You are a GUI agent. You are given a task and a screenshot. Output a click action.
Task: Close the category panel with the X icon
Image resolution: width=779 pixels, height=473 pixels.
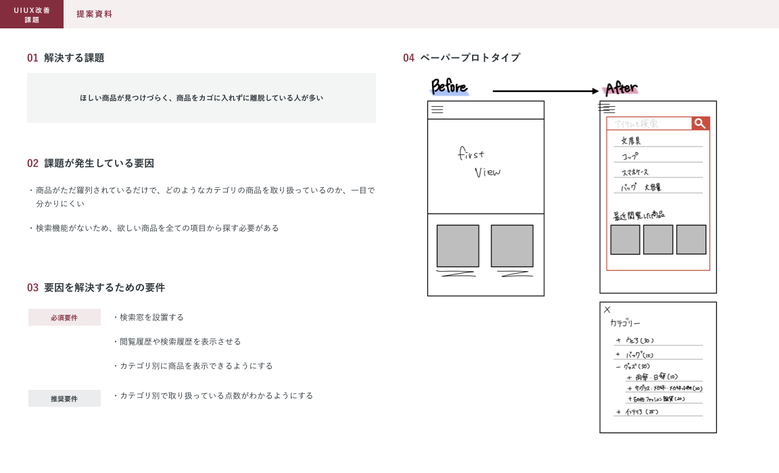607,310
